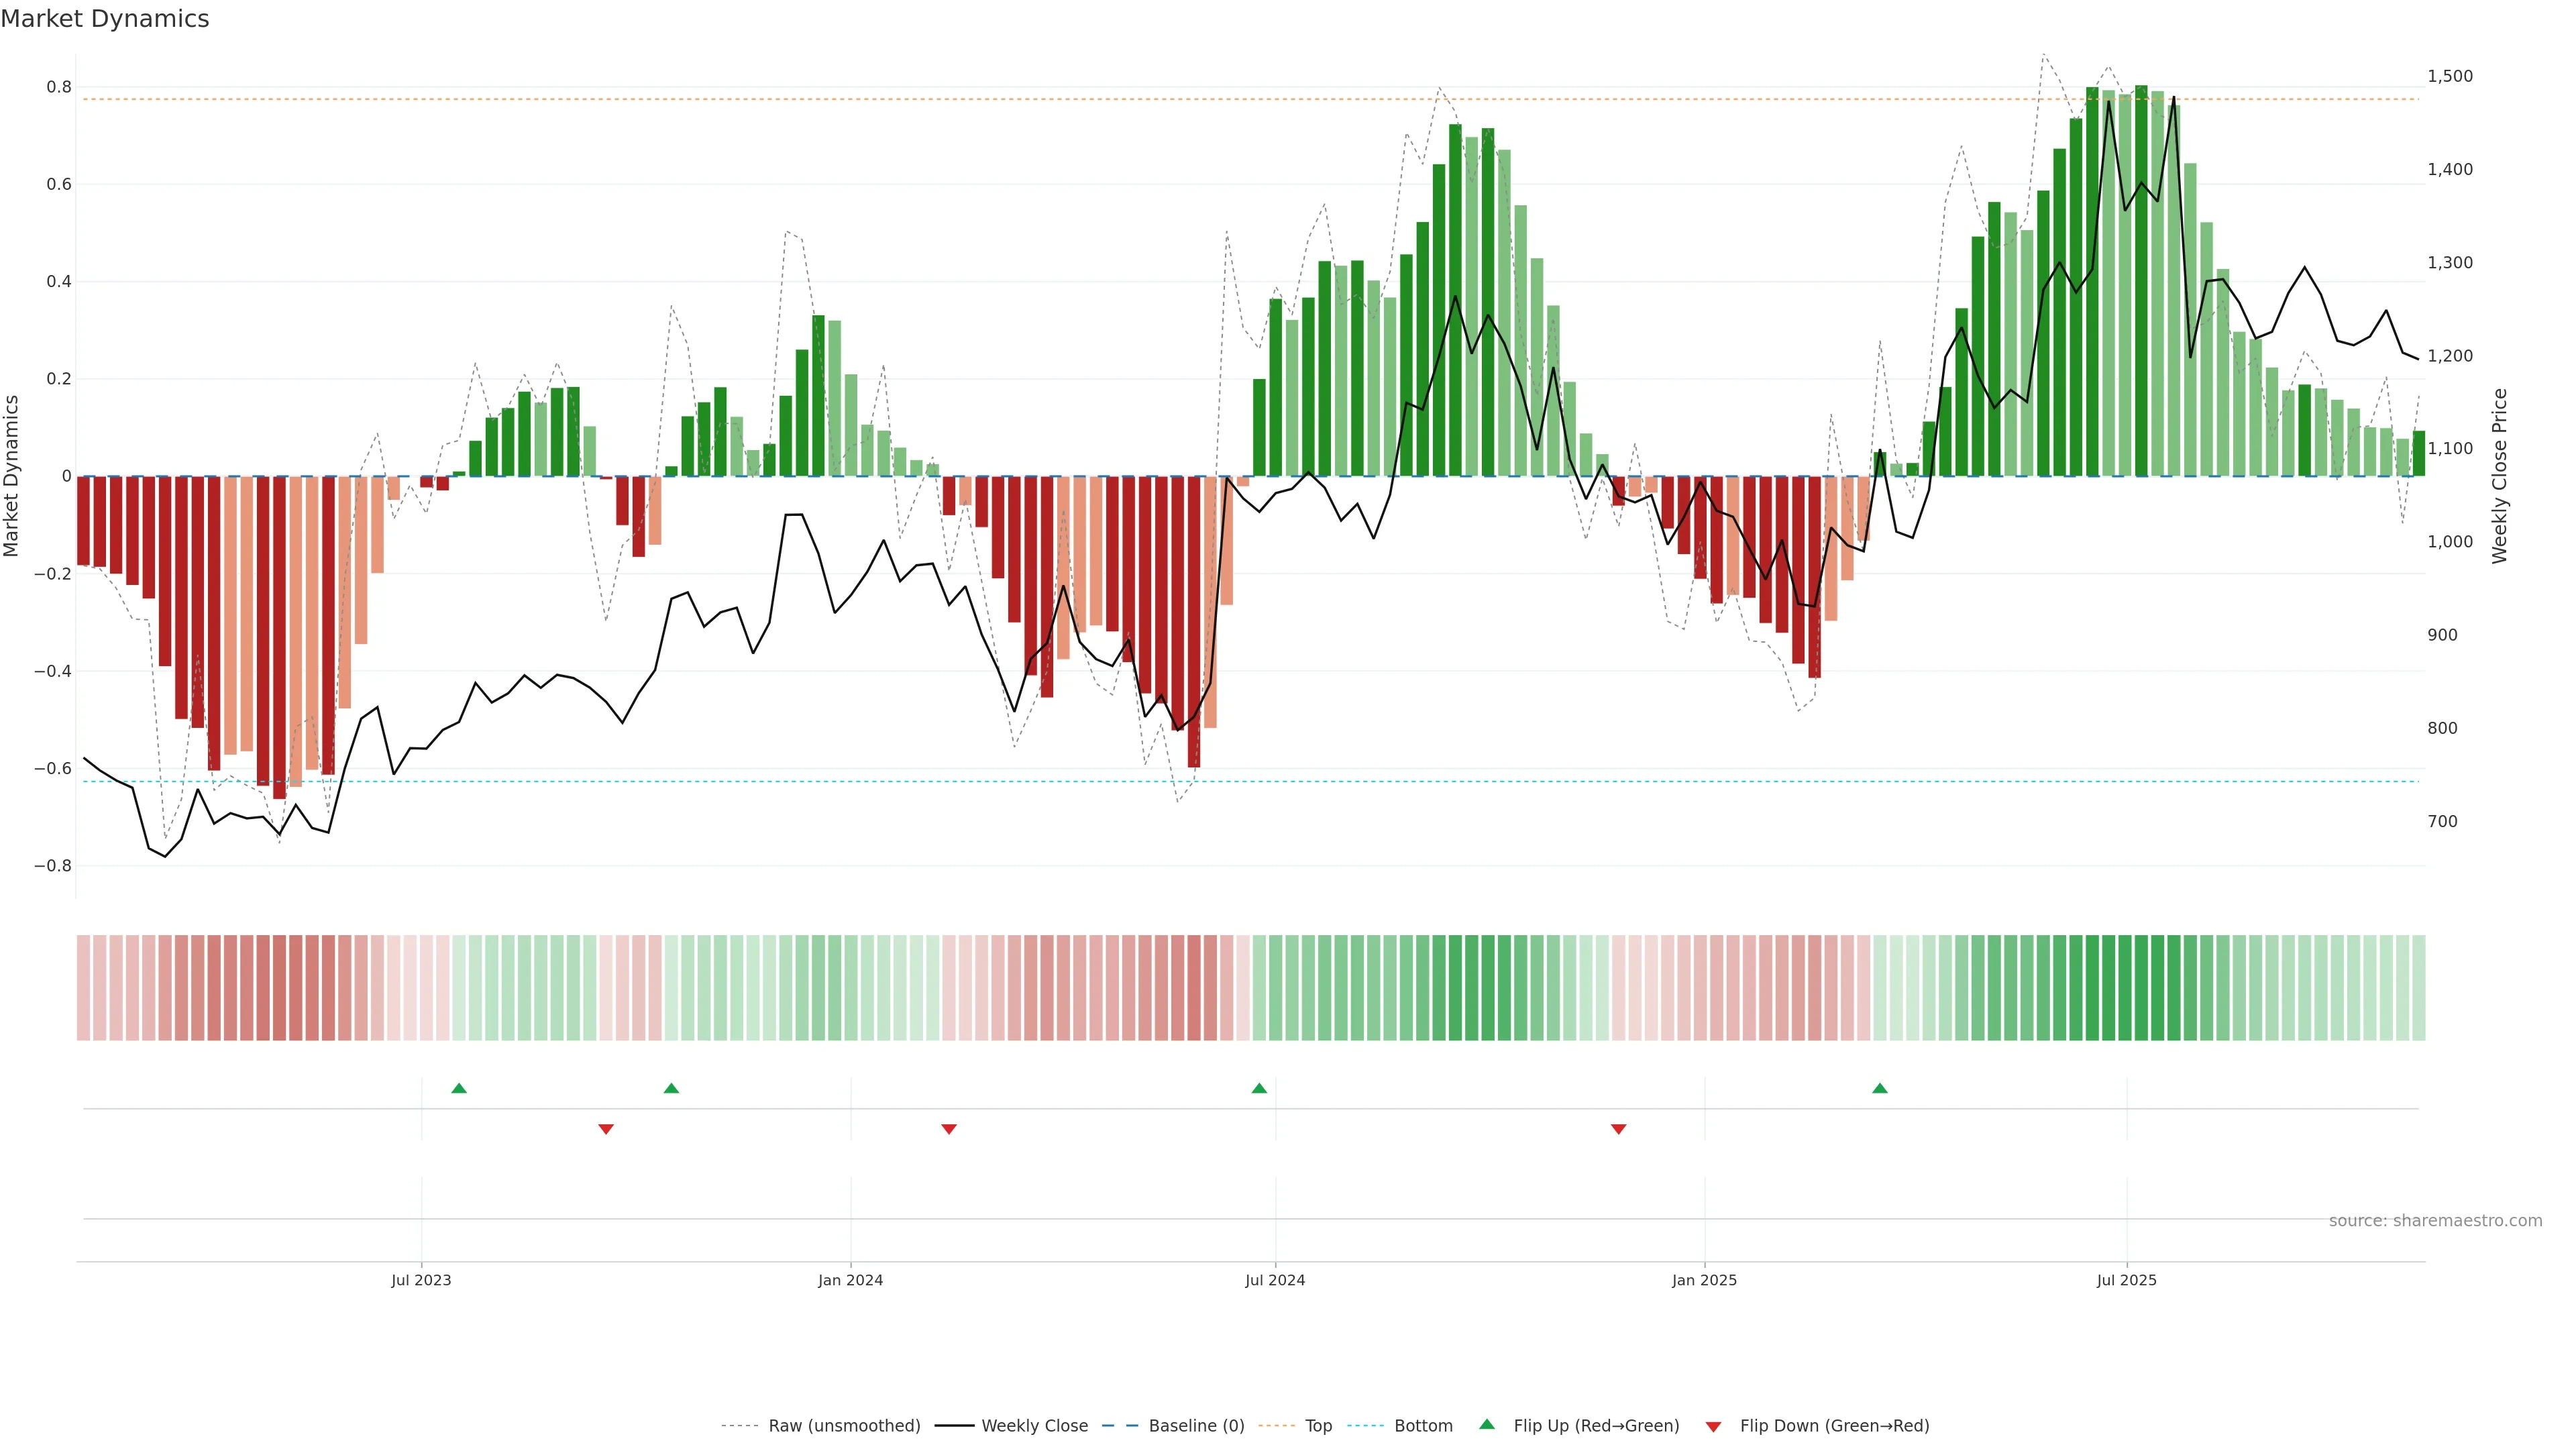Click the last red flip-down triangle marker
Screen dimensions: 2576x1449
(x=1619, y=1129)
